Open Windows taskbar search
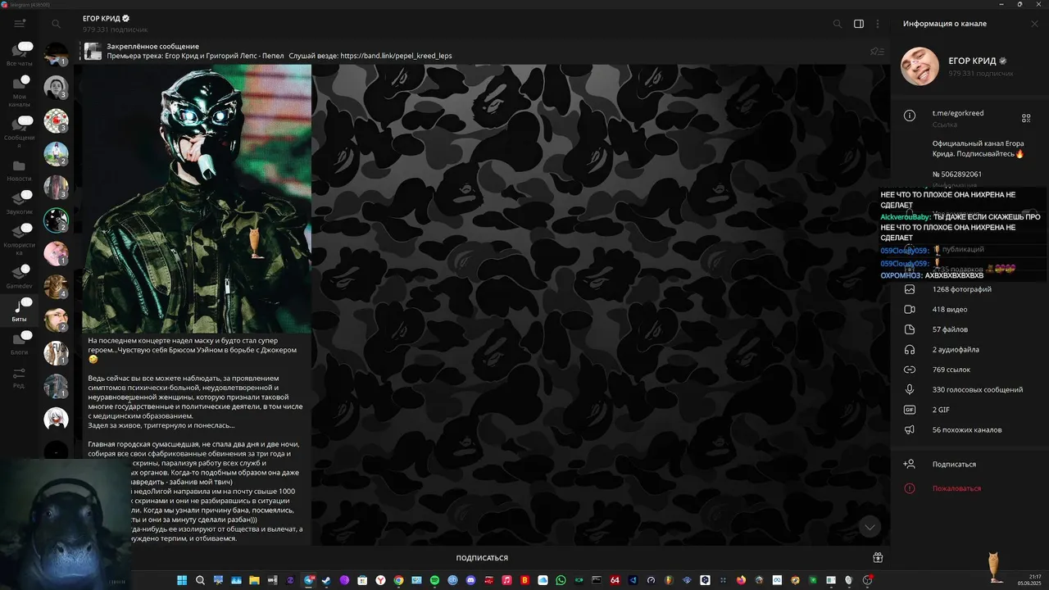Screen dimensions: 1049x590 click(x=200, y=580)
